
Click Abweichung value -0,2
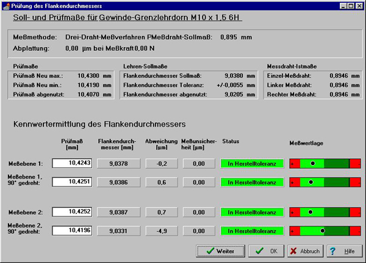pyautogui.click(x=162, y=163)
